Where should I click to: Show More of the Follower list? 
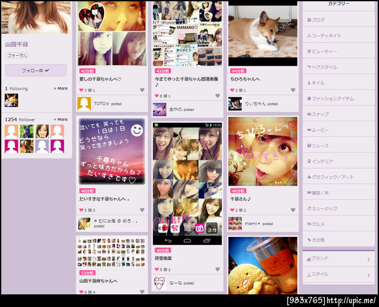[61, 119]
